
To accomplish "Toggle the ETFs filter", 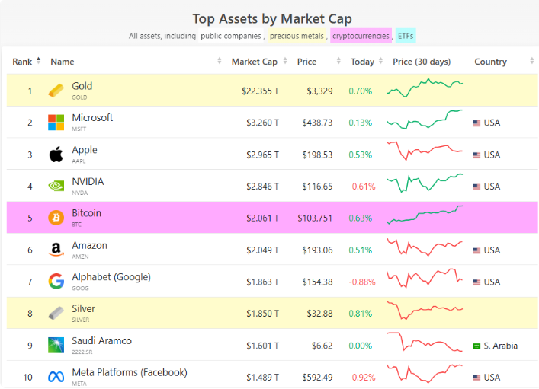I will 406,36.
